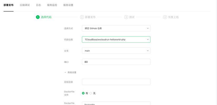This screenshot has height=105, width=217.
Task: Switch to the 部署发布 tab
Action: (9, 5)
